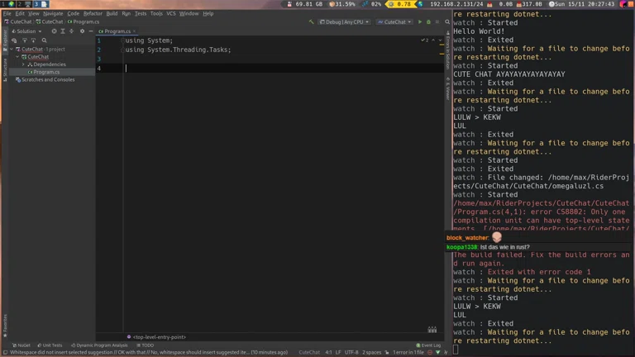Click Collapse All icon in Solution panel

click(71, 31)
